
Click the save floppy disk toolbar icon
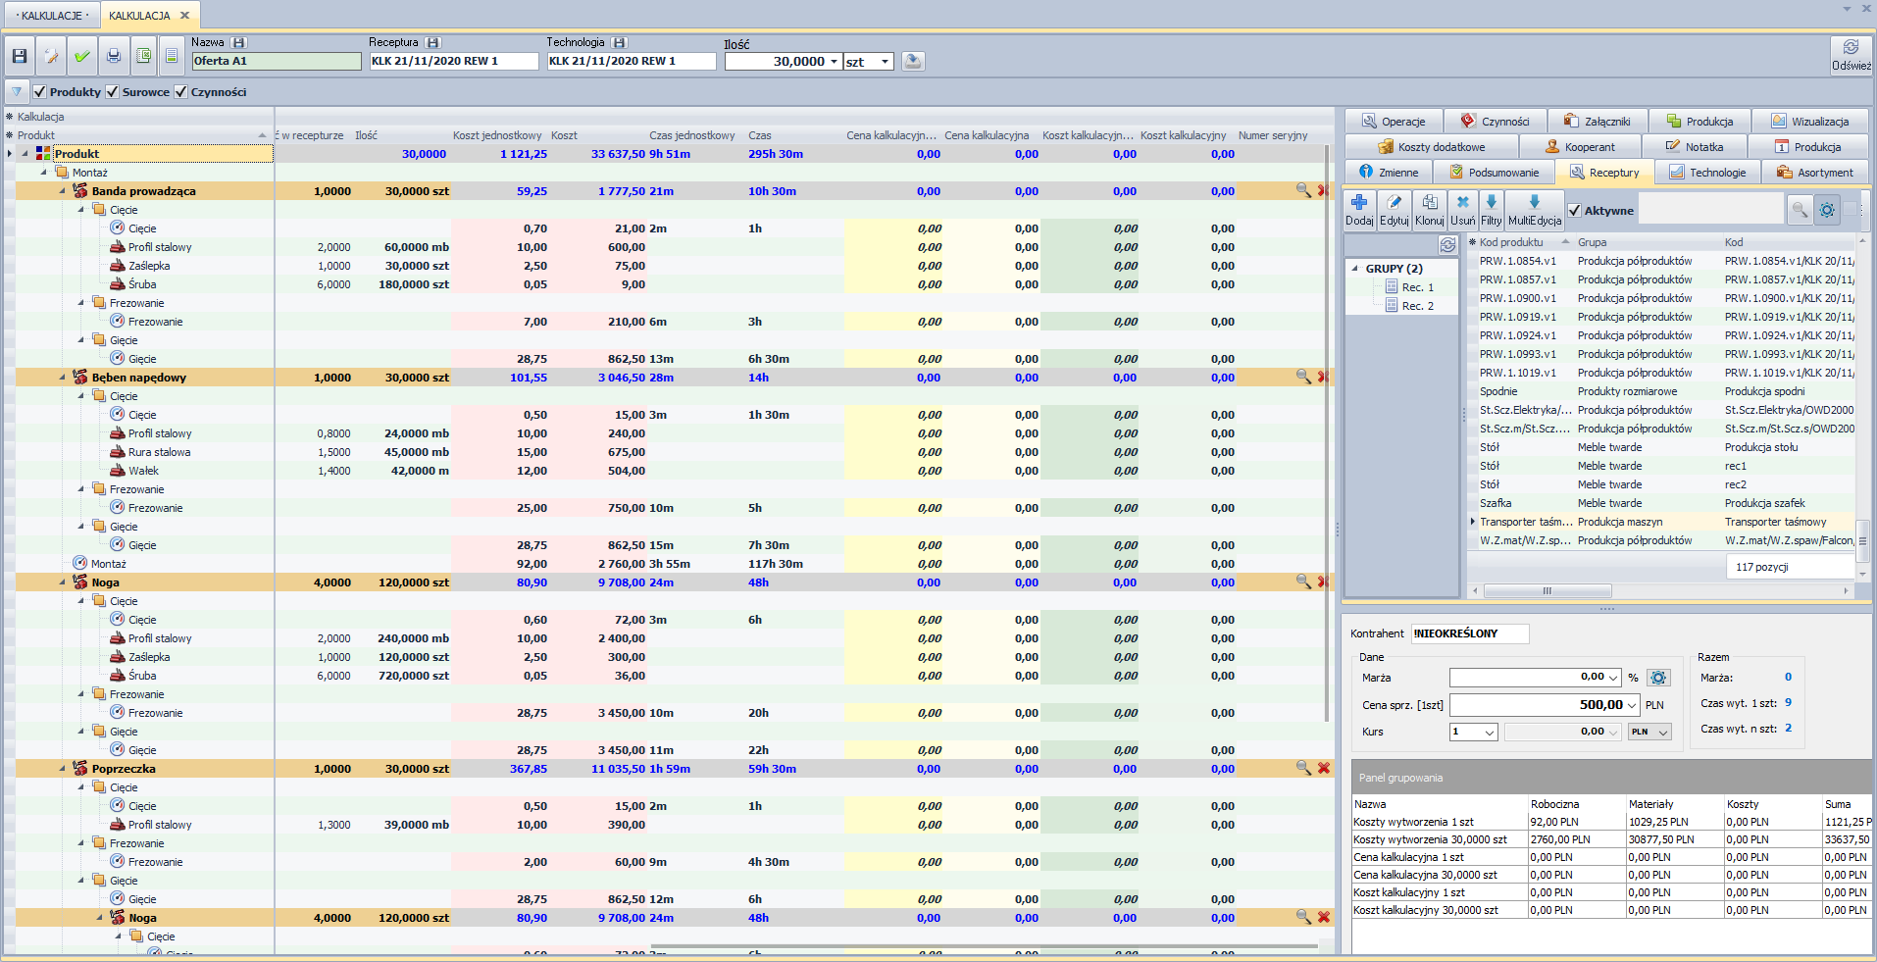[20, 57]
